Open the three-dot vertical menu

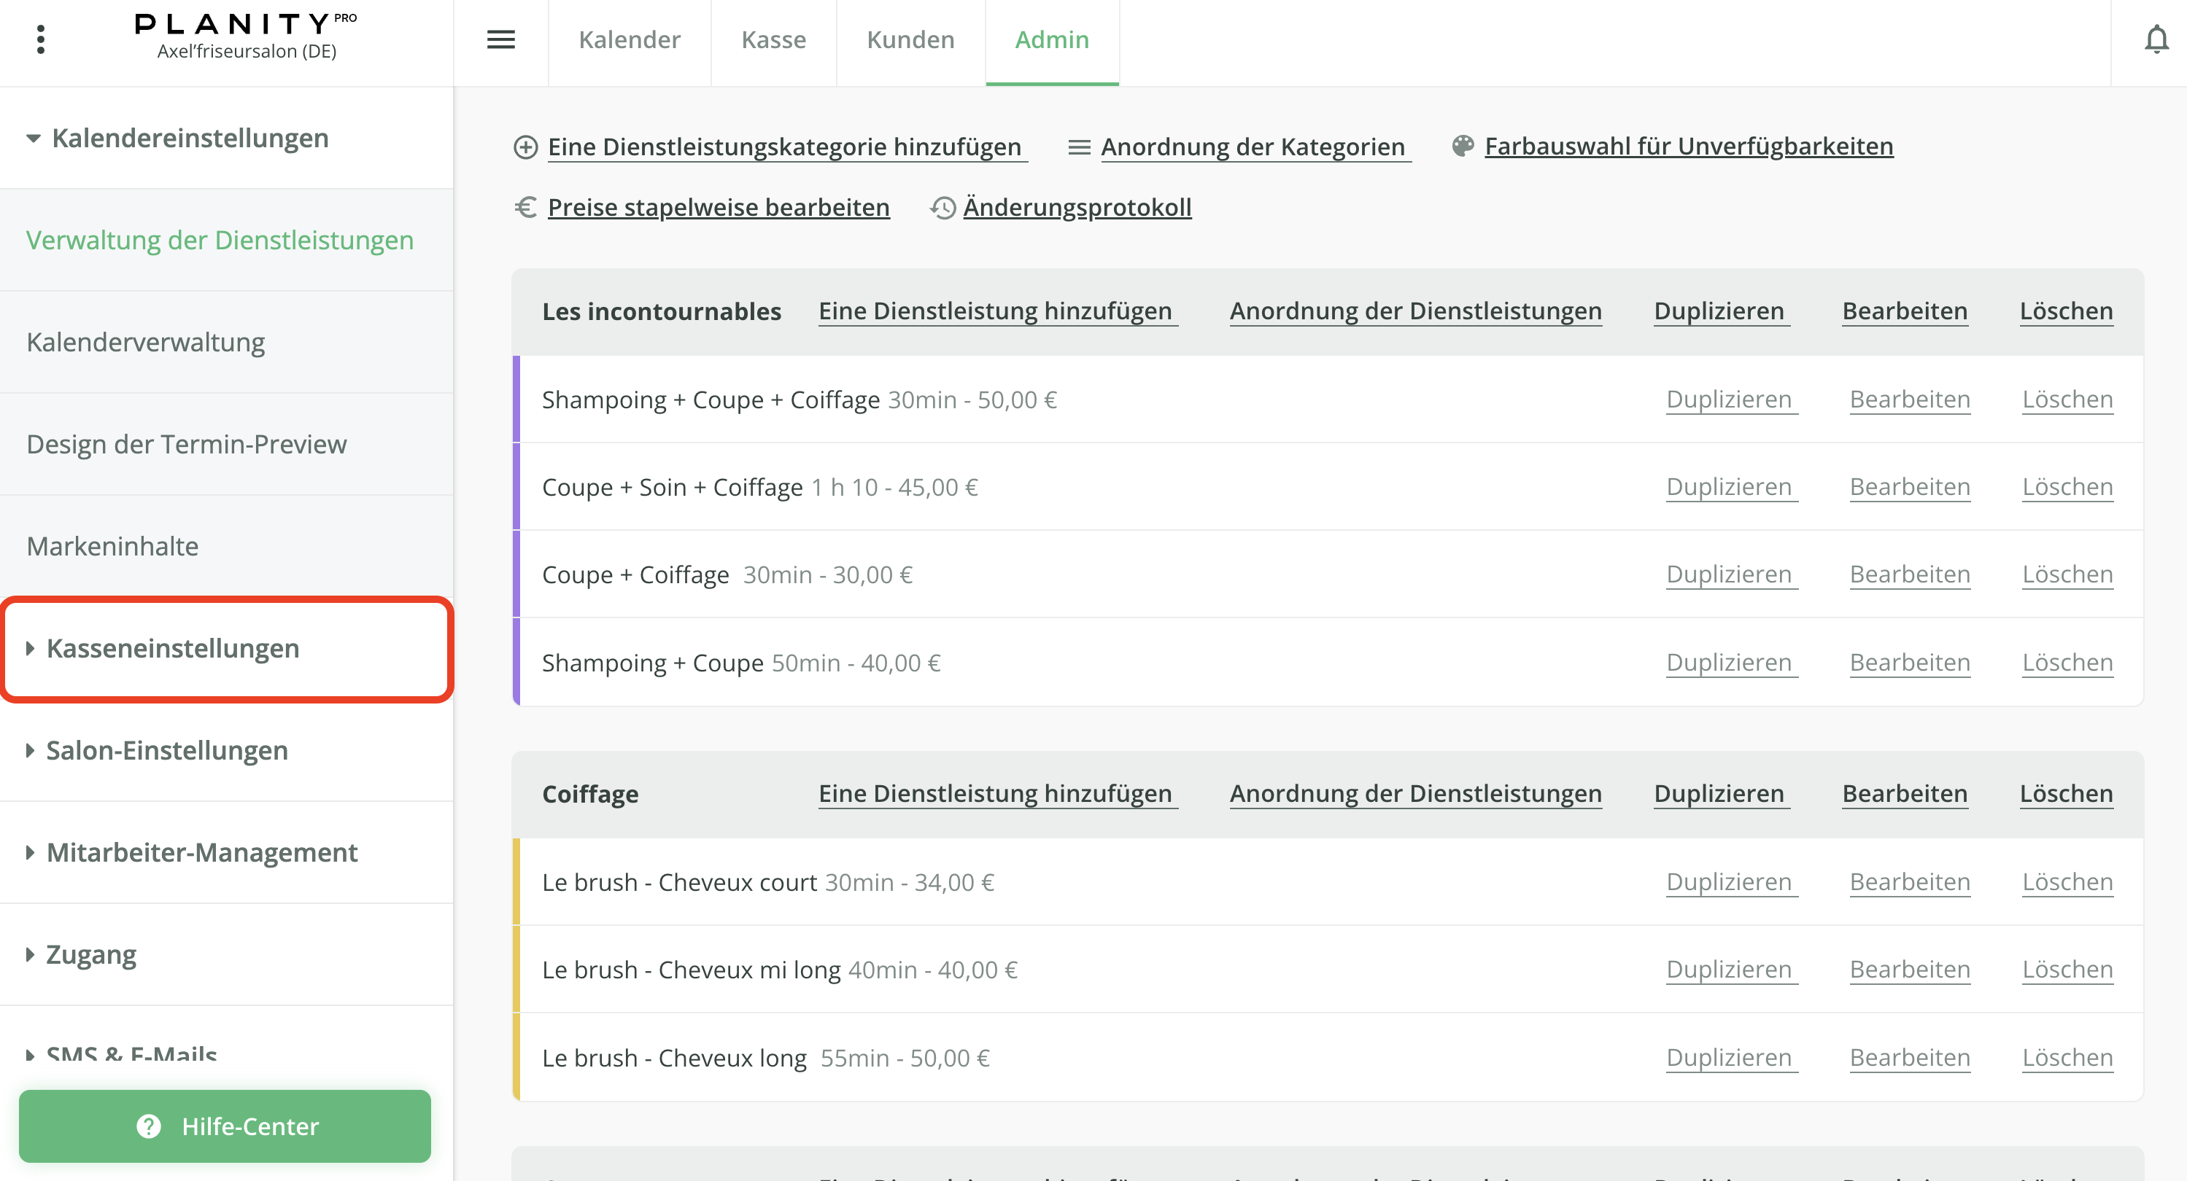pyautogui.click(x=41, y=40)
